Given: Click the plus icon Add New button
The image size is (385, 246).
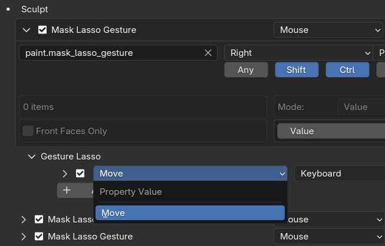Looking at the screenshot, I should click(67, 190).
